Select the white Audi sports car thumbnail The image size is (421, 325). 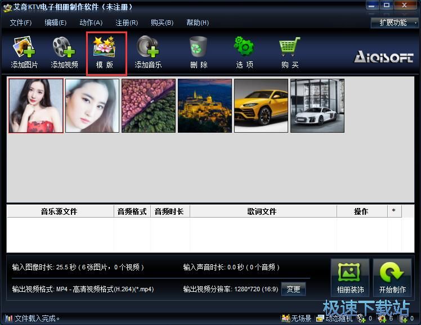317,106
